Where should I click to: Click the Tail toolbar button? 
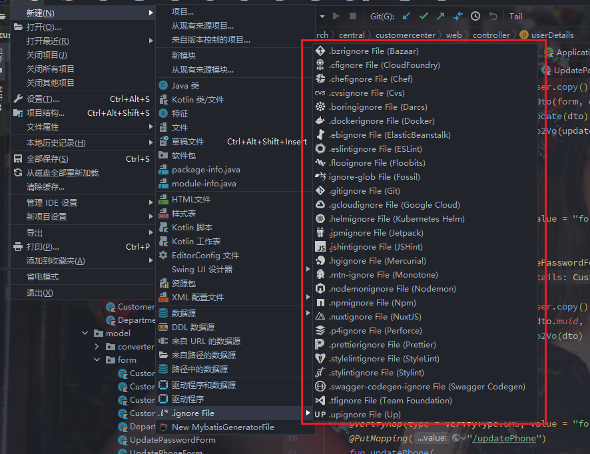coord(516,16)
